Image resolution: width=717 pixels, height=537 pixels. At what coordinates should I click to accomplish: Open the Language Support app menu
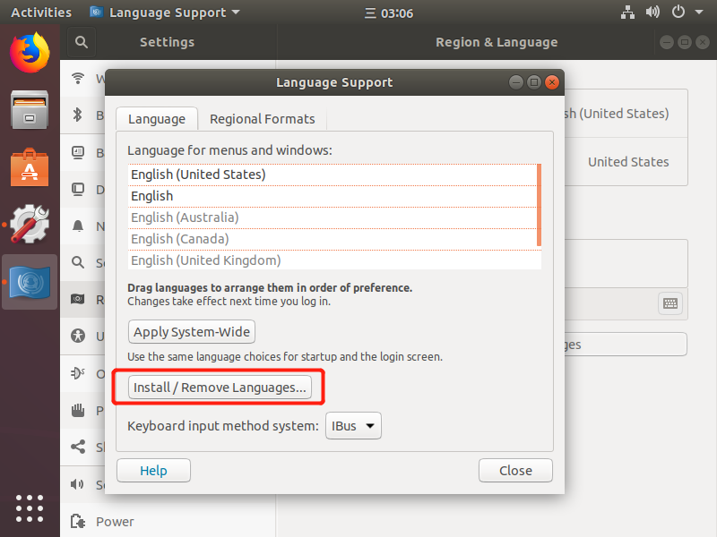165,13
